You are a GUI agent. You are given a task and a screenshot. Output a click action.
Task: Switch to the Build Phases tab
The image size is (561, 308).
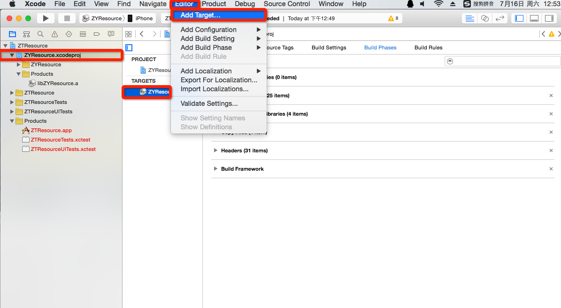380,47
